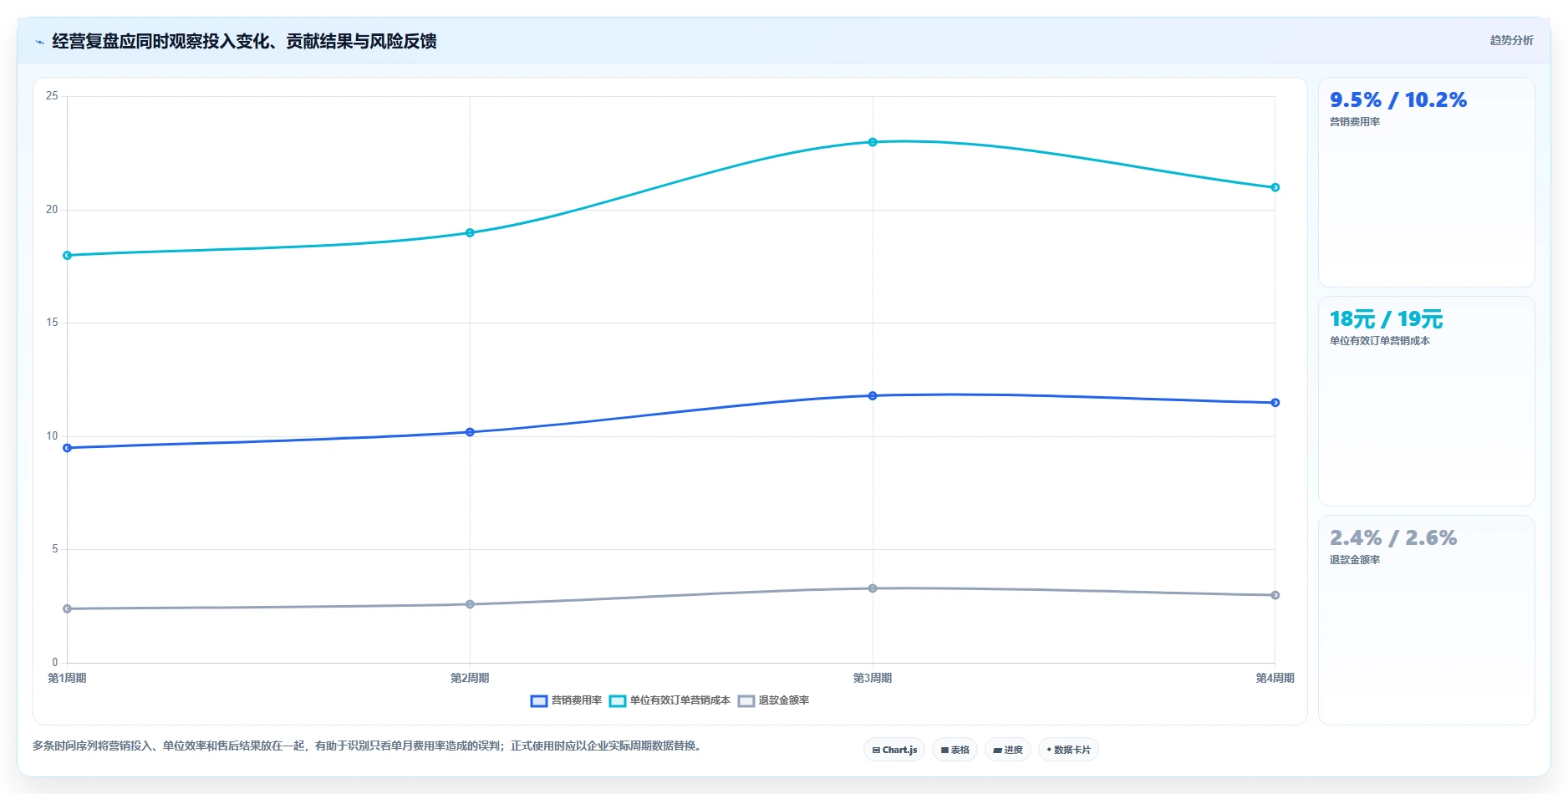Click the 单位有效订单营销成本 card caption
Viewport: 1568px width, 794px height.
click(1380, 341)
